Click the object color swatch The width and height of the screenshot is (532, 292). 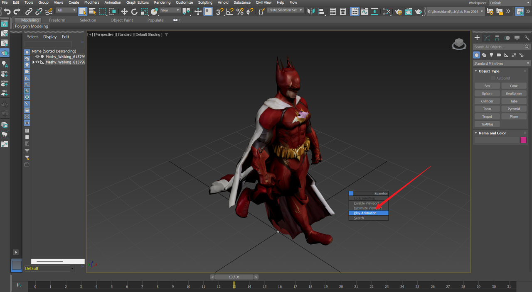pos(523,140)
